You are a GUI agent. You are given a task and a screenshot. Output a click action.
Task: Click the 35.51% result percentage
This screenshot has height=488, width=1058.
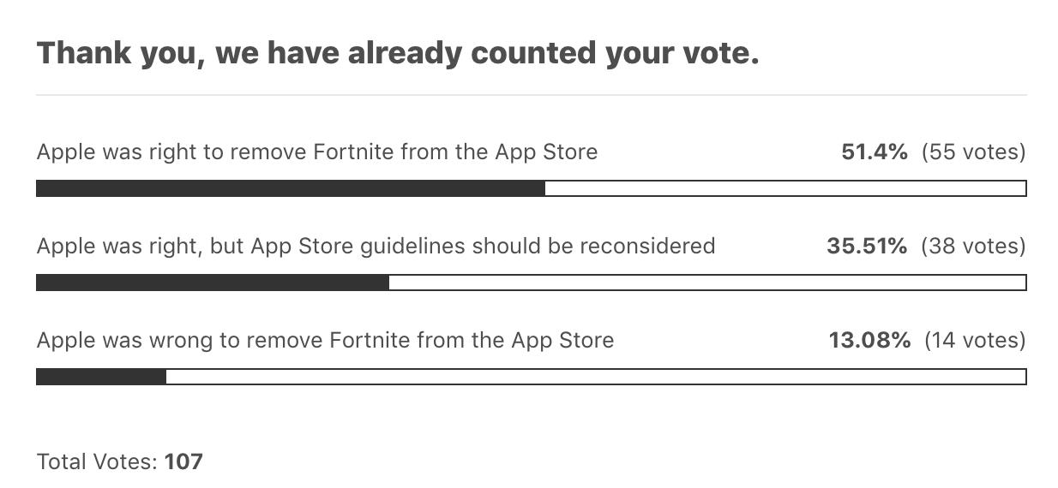(x=867, y=247)
